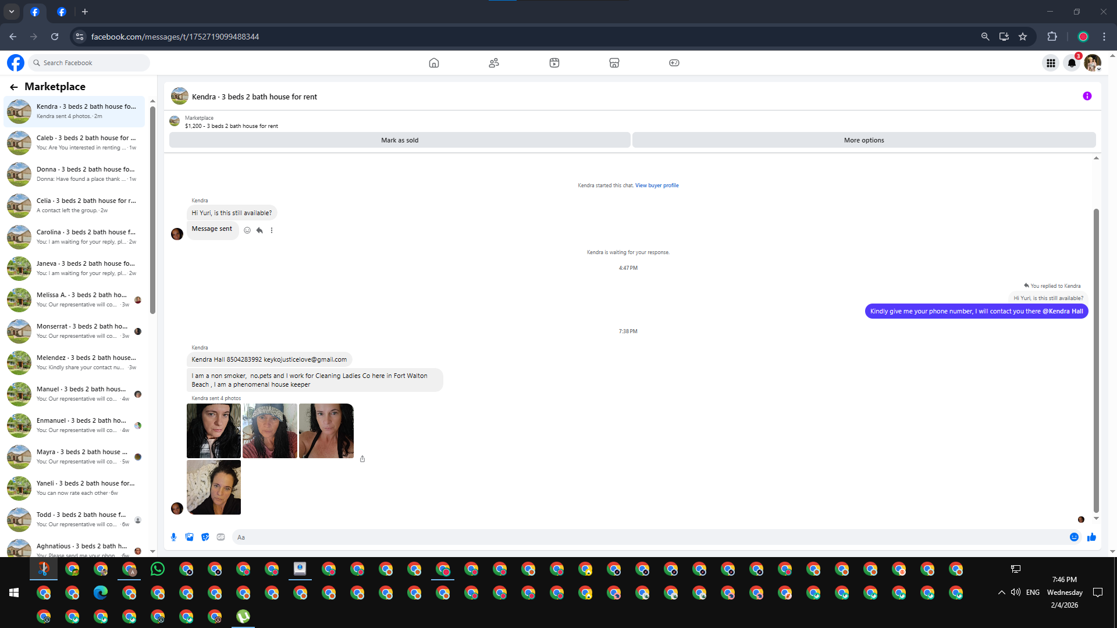Image resolution: width=1117 pixels, height=628 pixels.
Task: Open the Marketplace tab in top navigation
Action: pyautogui.click(x=614, y=63)
